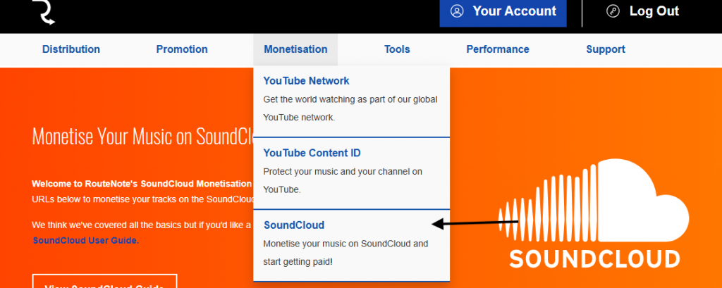This screenshot has height=288, width=722.
Task: Click the key icon beside Log Out
Action: click(613, 11)
